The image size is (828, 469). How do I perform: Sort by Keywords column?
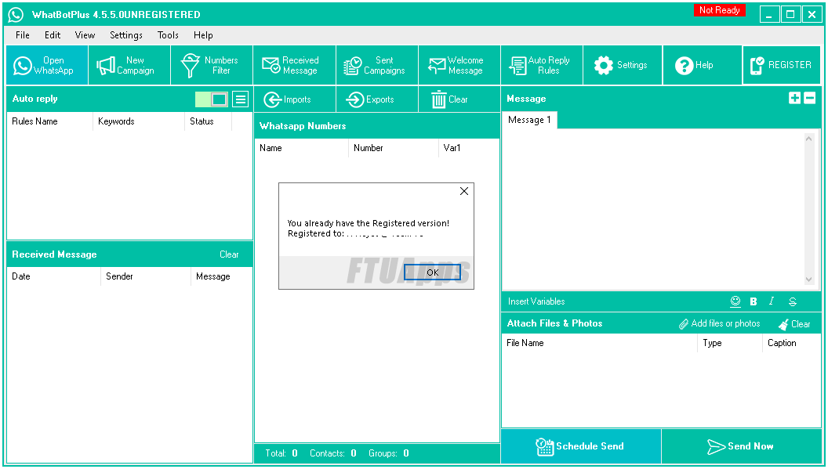coord(139,121)
